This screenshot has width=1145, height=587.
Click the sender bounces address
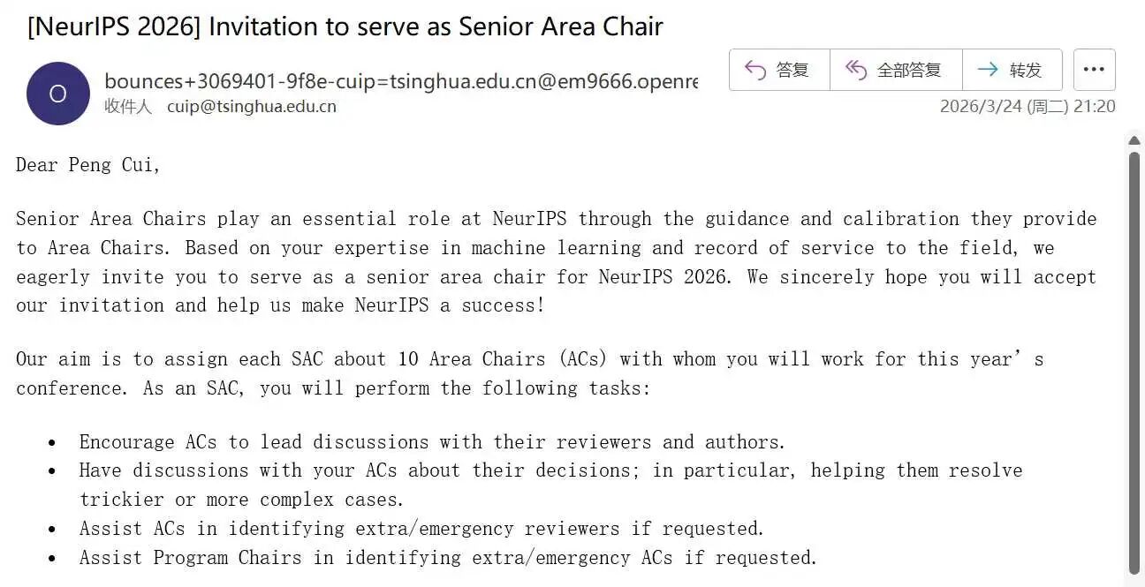(x=400, y=81)
